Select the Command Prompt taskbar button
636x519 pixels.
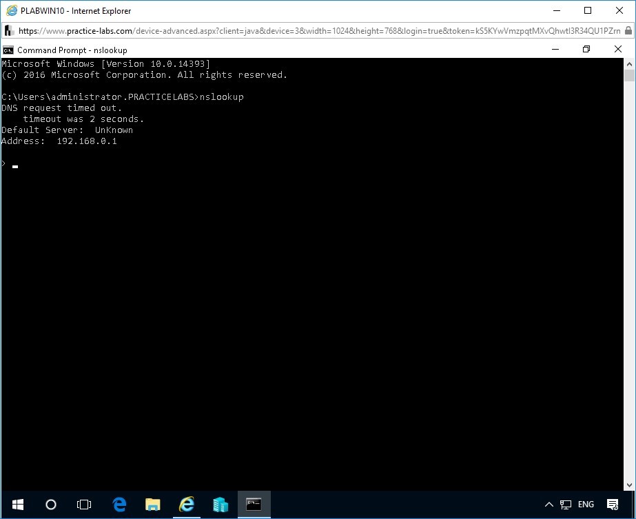(x=254, y=505)
